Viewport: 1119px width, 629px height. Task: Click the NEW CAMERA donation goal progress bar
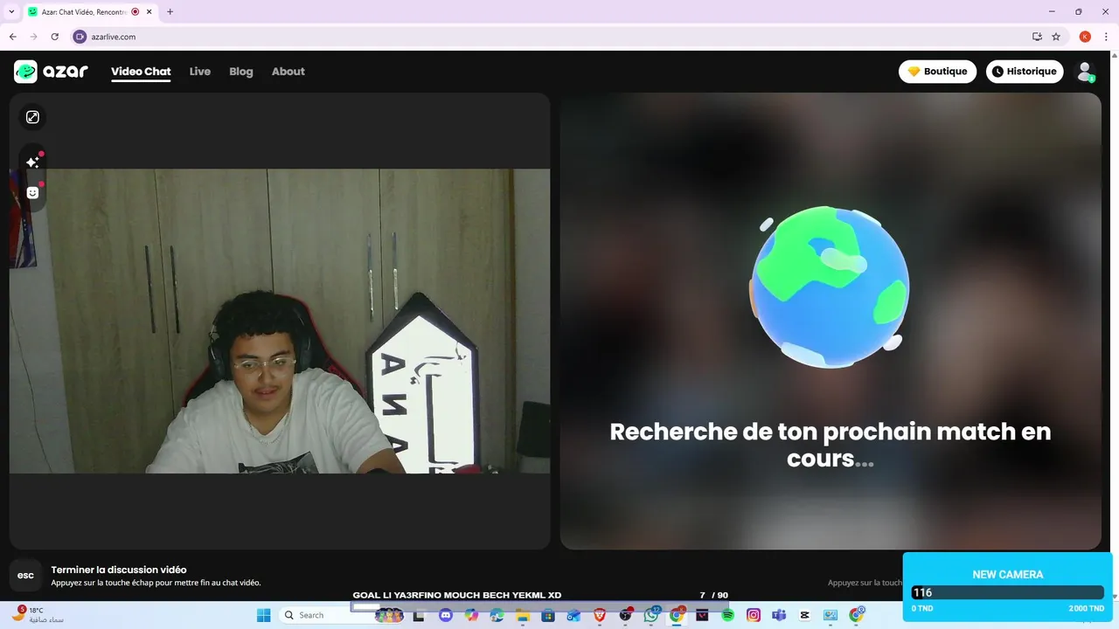tap(1007, 592)
